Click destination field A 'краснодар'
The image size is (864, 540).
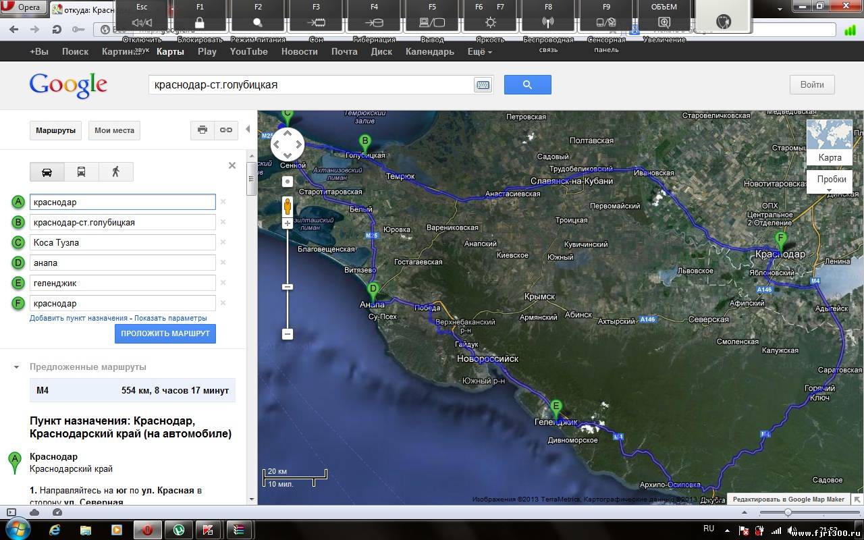[x=123, y=202]
